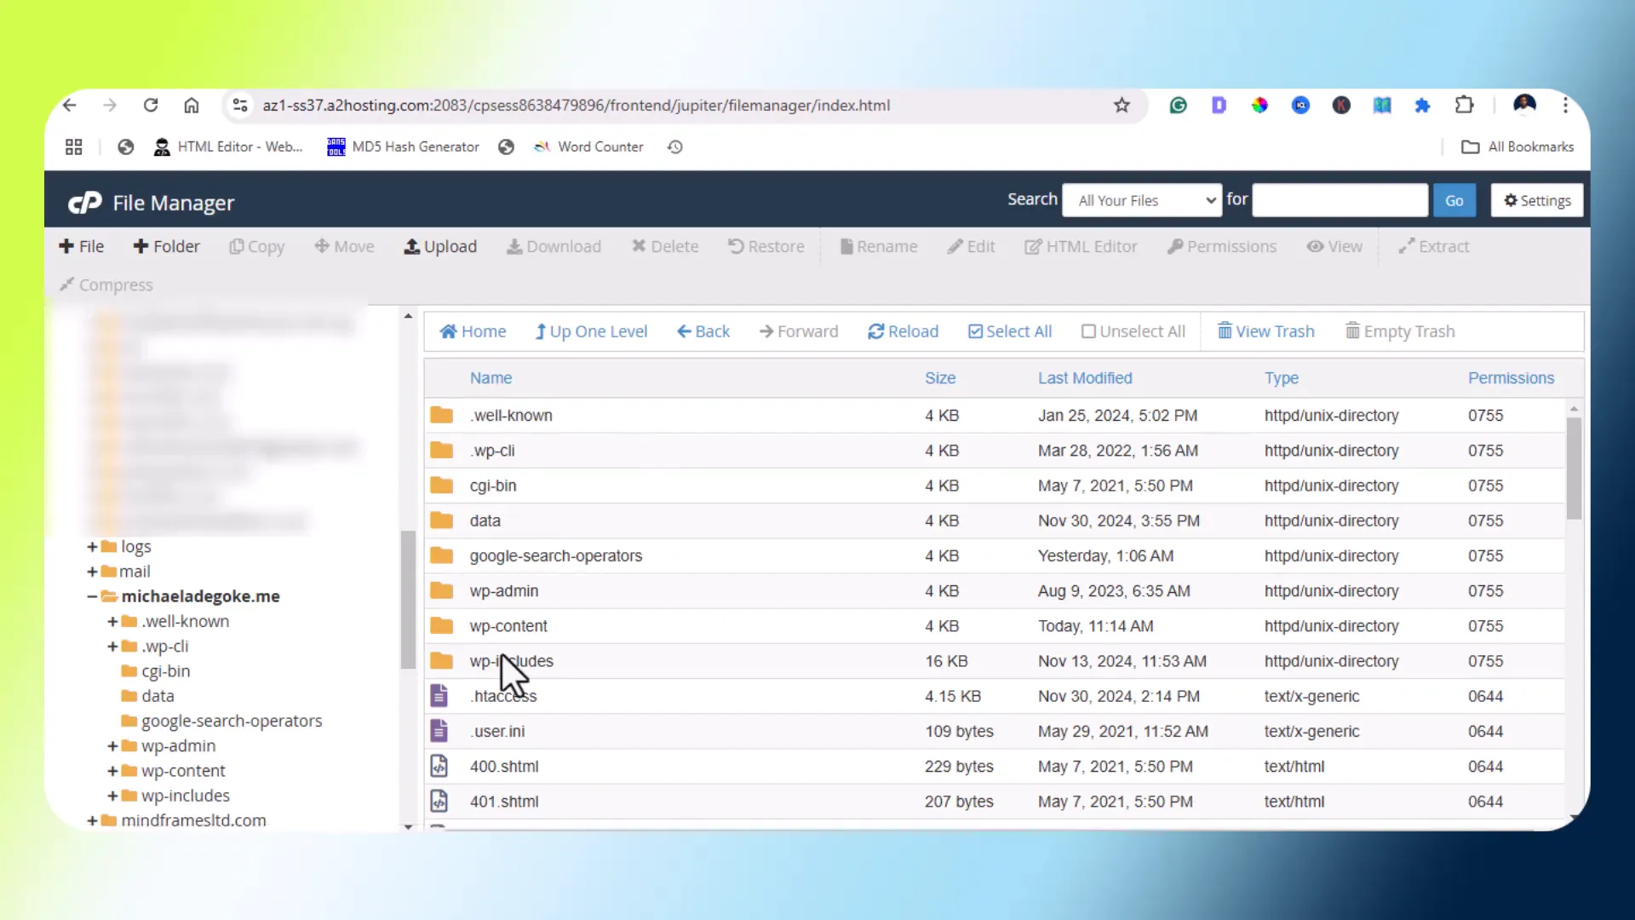Open Chrome three-dot menu
Viewport: 1635px width, 920px height.
pyautogui.click(x=1565, y=105)
